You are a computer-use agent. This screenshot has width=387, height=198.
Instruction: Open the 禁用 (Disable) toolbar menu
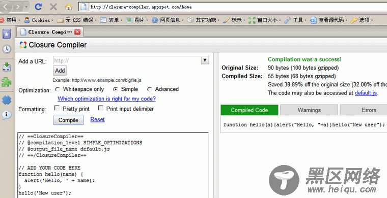click(x=10, y=20)
